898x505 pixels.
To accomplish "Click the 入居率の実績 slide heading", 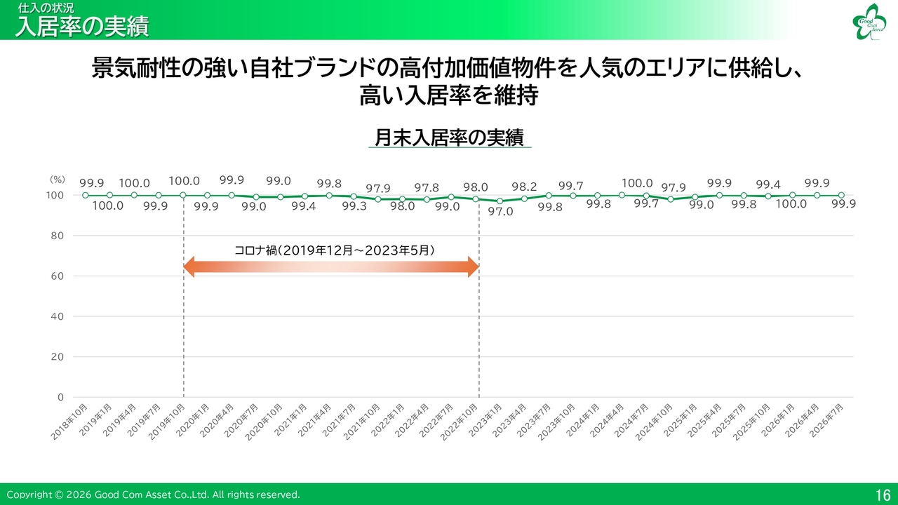I will tap(82, 27).
